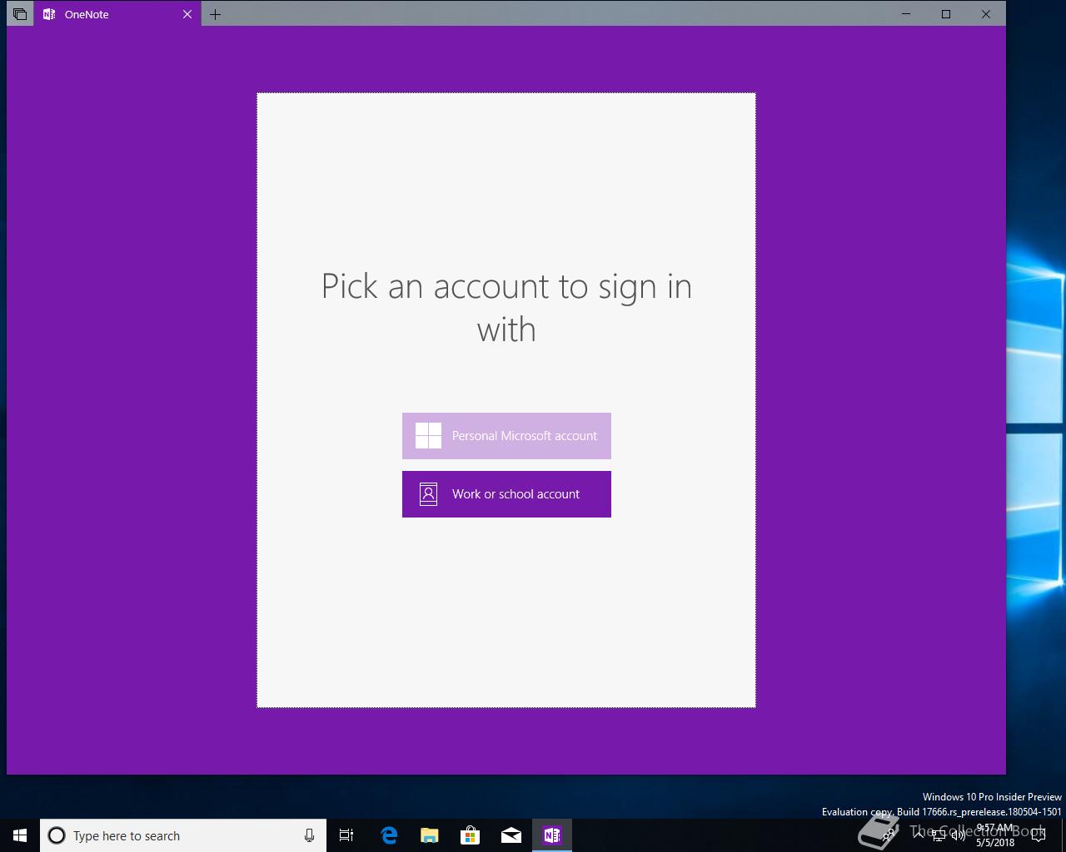Choose Personal Microsoft account

click(506, 436)
